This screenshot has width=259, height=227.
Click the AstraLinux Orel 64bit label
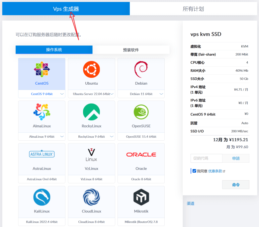click(x=42, y=179)
